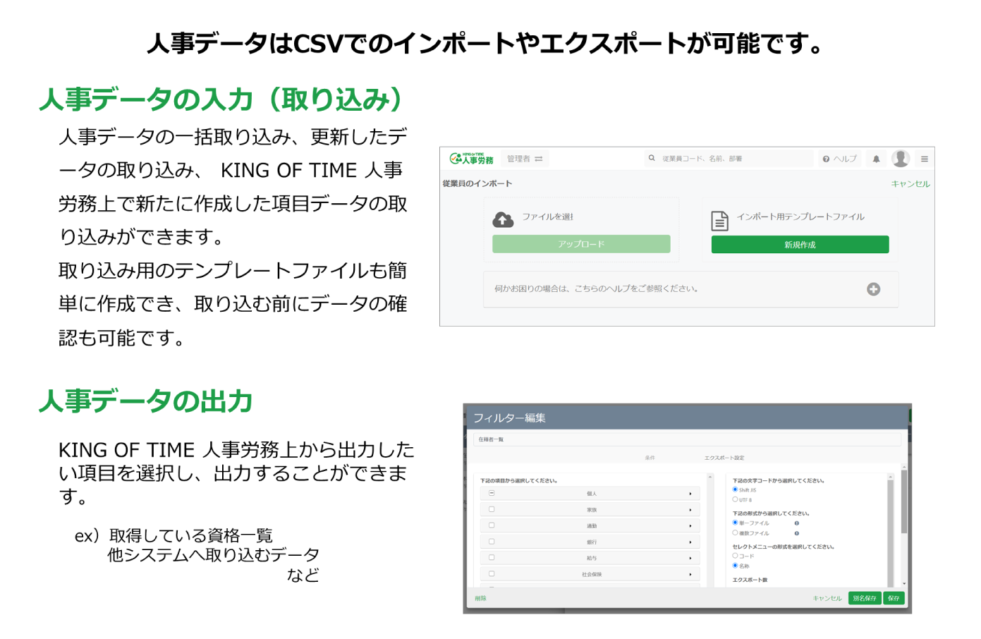Check the 通勤 category checkbox

click(492, 525)
